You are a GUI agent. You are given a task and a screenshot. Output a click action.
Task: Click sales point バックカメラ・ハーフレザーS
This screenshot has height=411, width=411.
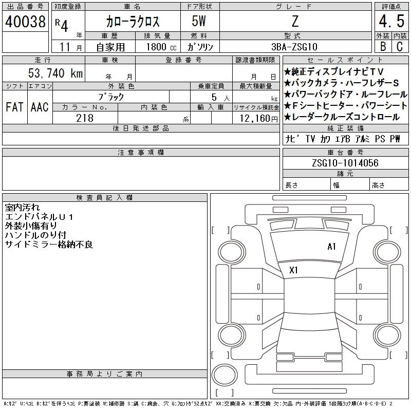point(341,83)
